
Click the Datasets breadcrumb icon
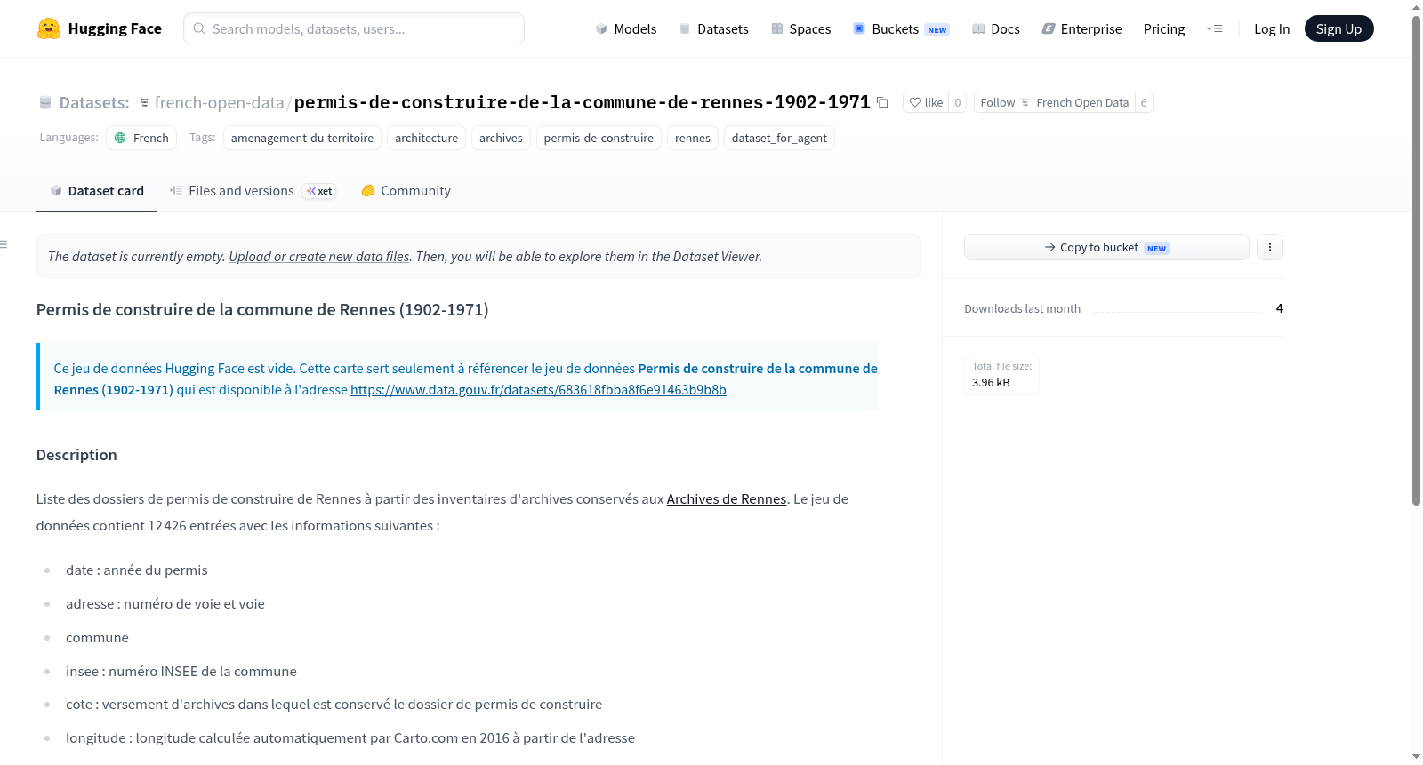[x=45, y=103]
